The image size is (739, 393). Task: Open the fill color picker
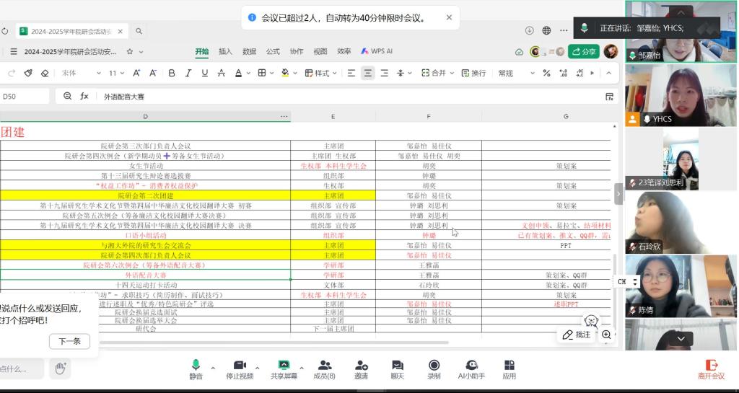(285, 73)
